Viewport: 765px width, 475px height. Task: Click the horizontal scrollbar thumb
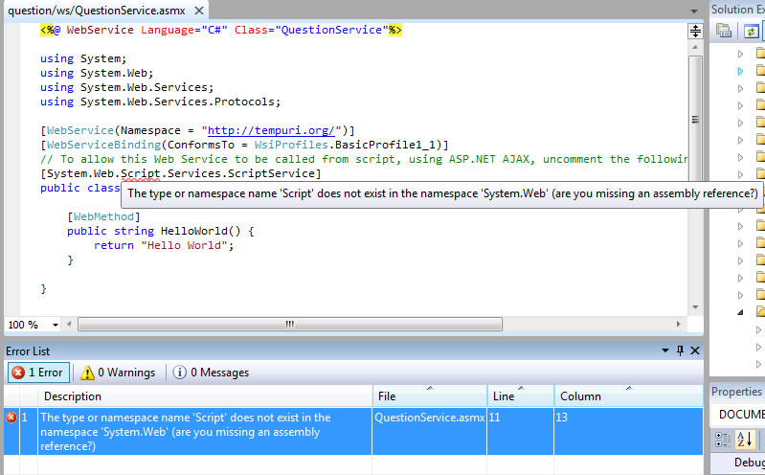click(x=290, y=324)
